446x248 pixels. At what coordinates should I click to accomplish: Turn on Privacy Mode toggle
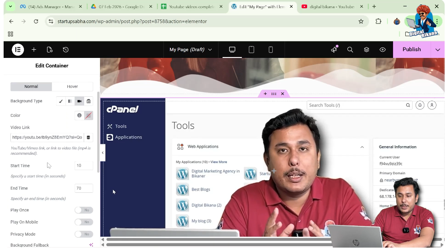tap(84, 234)
